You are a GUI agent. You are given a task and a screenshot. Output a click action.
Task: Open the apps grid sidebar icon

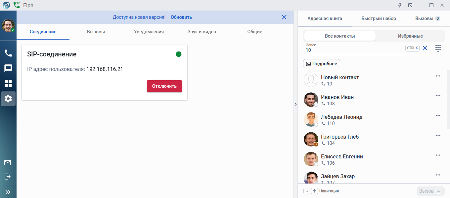point(8,83)
